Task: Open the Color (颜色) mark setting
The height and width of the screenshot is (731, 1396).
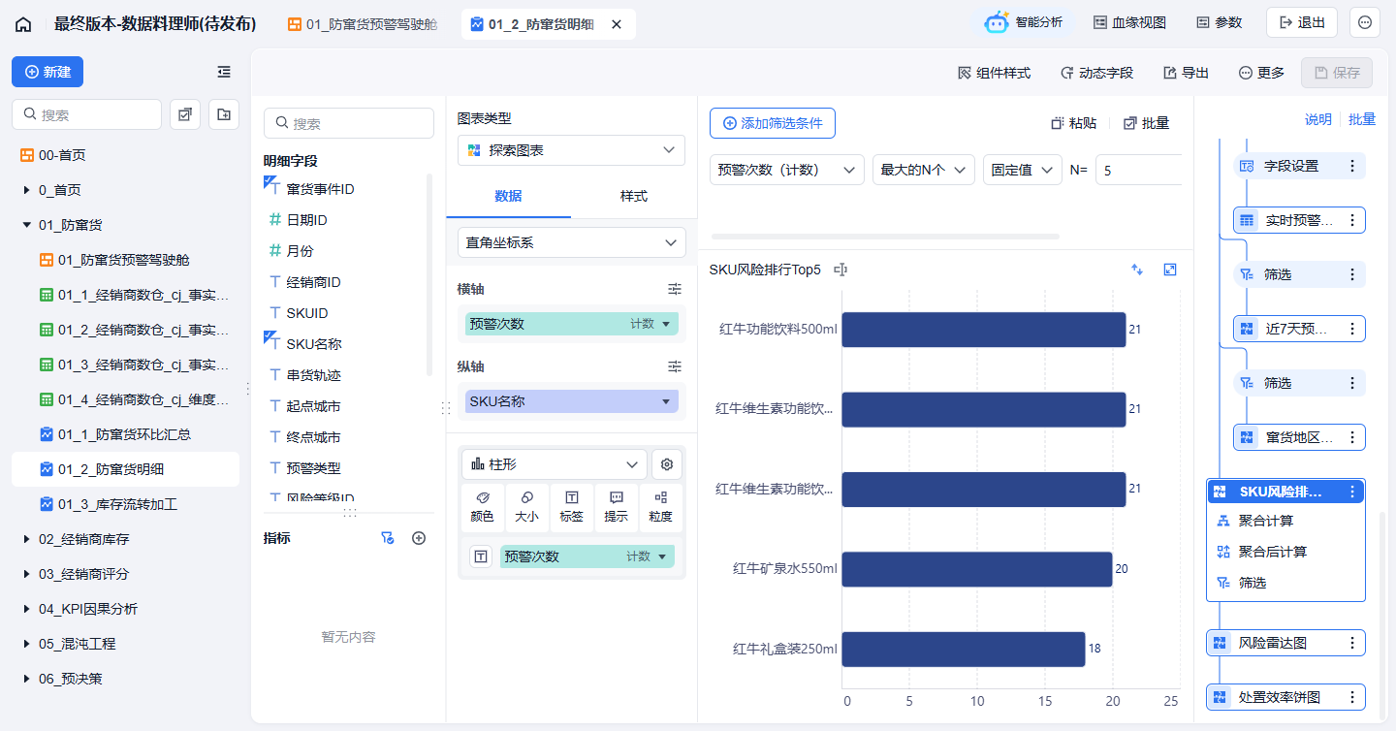Action: click(482, 508)
